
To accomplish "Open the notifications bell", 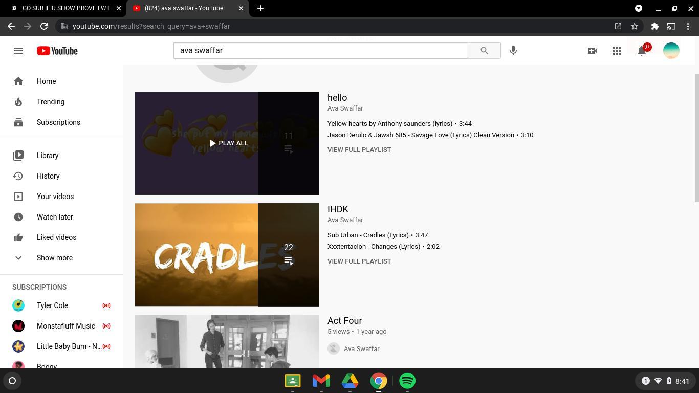I will [x=642, y=51].
